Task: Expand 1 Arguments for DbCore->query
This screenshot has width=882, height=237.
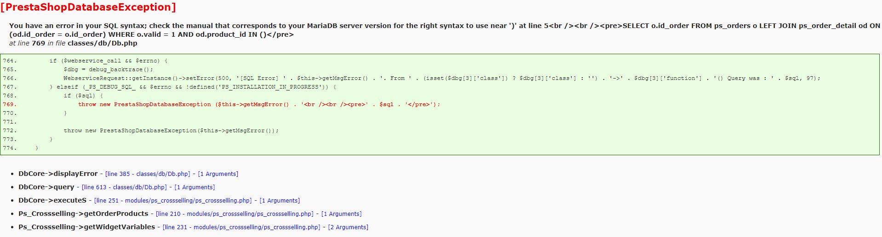Action: click(x=195, y=187)
